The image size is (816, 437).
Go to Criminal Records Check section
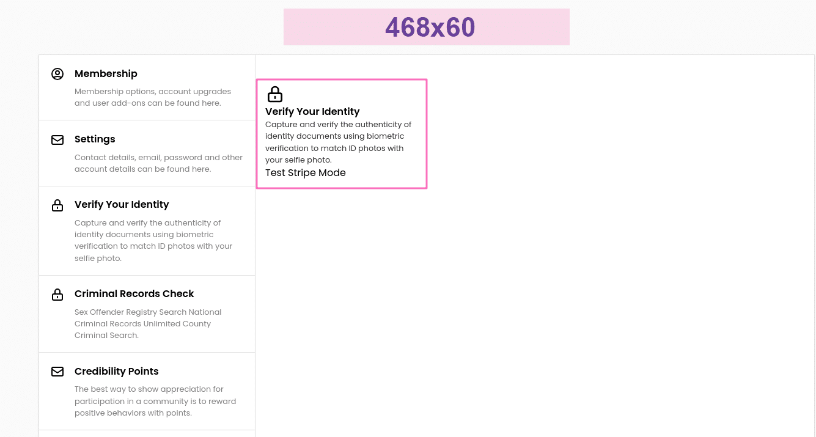coord(134,294)
